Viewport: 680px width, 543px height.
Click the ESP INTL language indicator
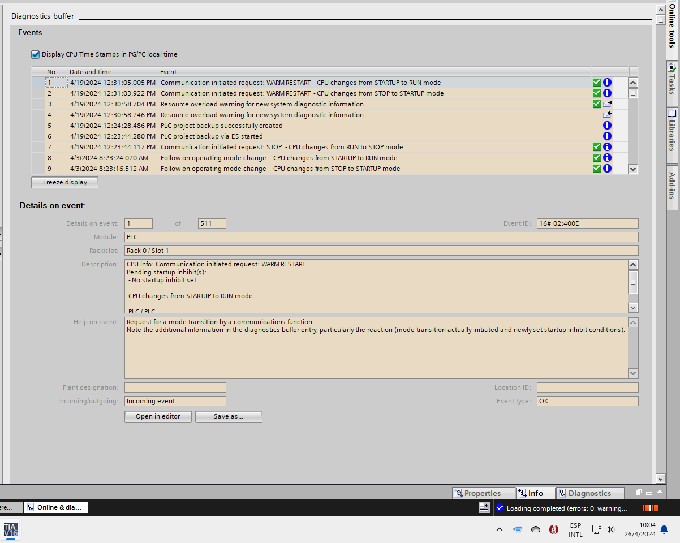click(x=575, y=530)
